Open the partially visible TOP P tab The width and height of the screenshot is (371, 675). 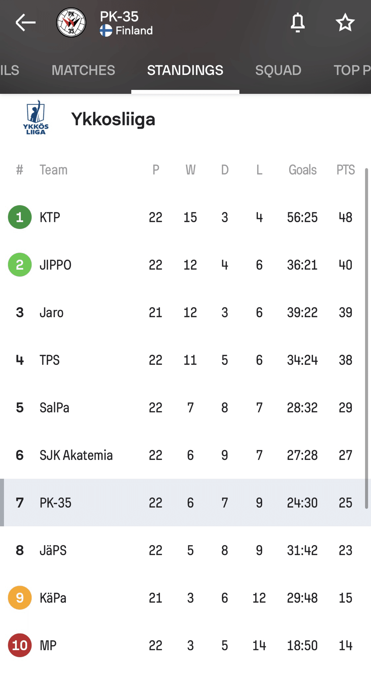(352, 70)
